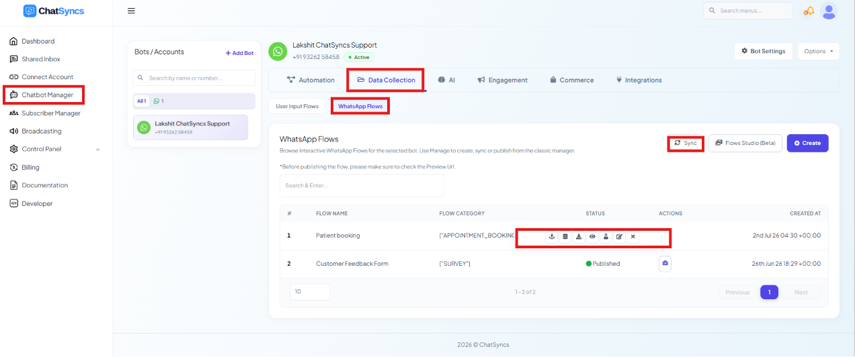Open Developer in the sidebar
The width and height of the screenshot is (855, 357).
37,203
